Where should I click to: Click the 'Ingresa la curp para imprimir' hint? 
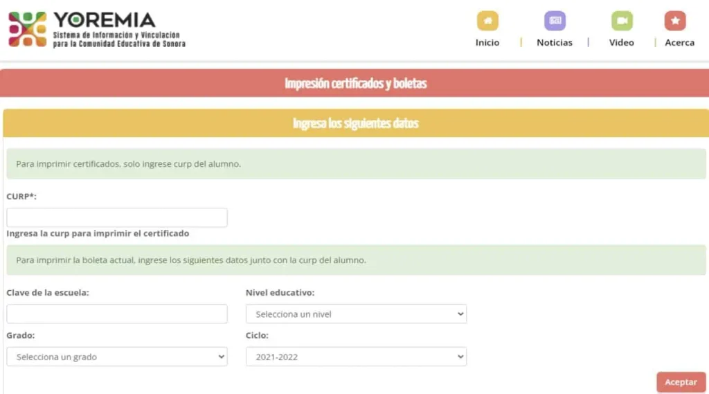98,233
